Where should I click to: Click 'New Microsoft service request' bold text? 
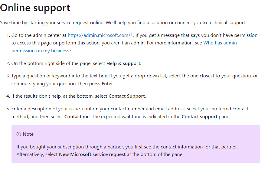coord(92,154)
